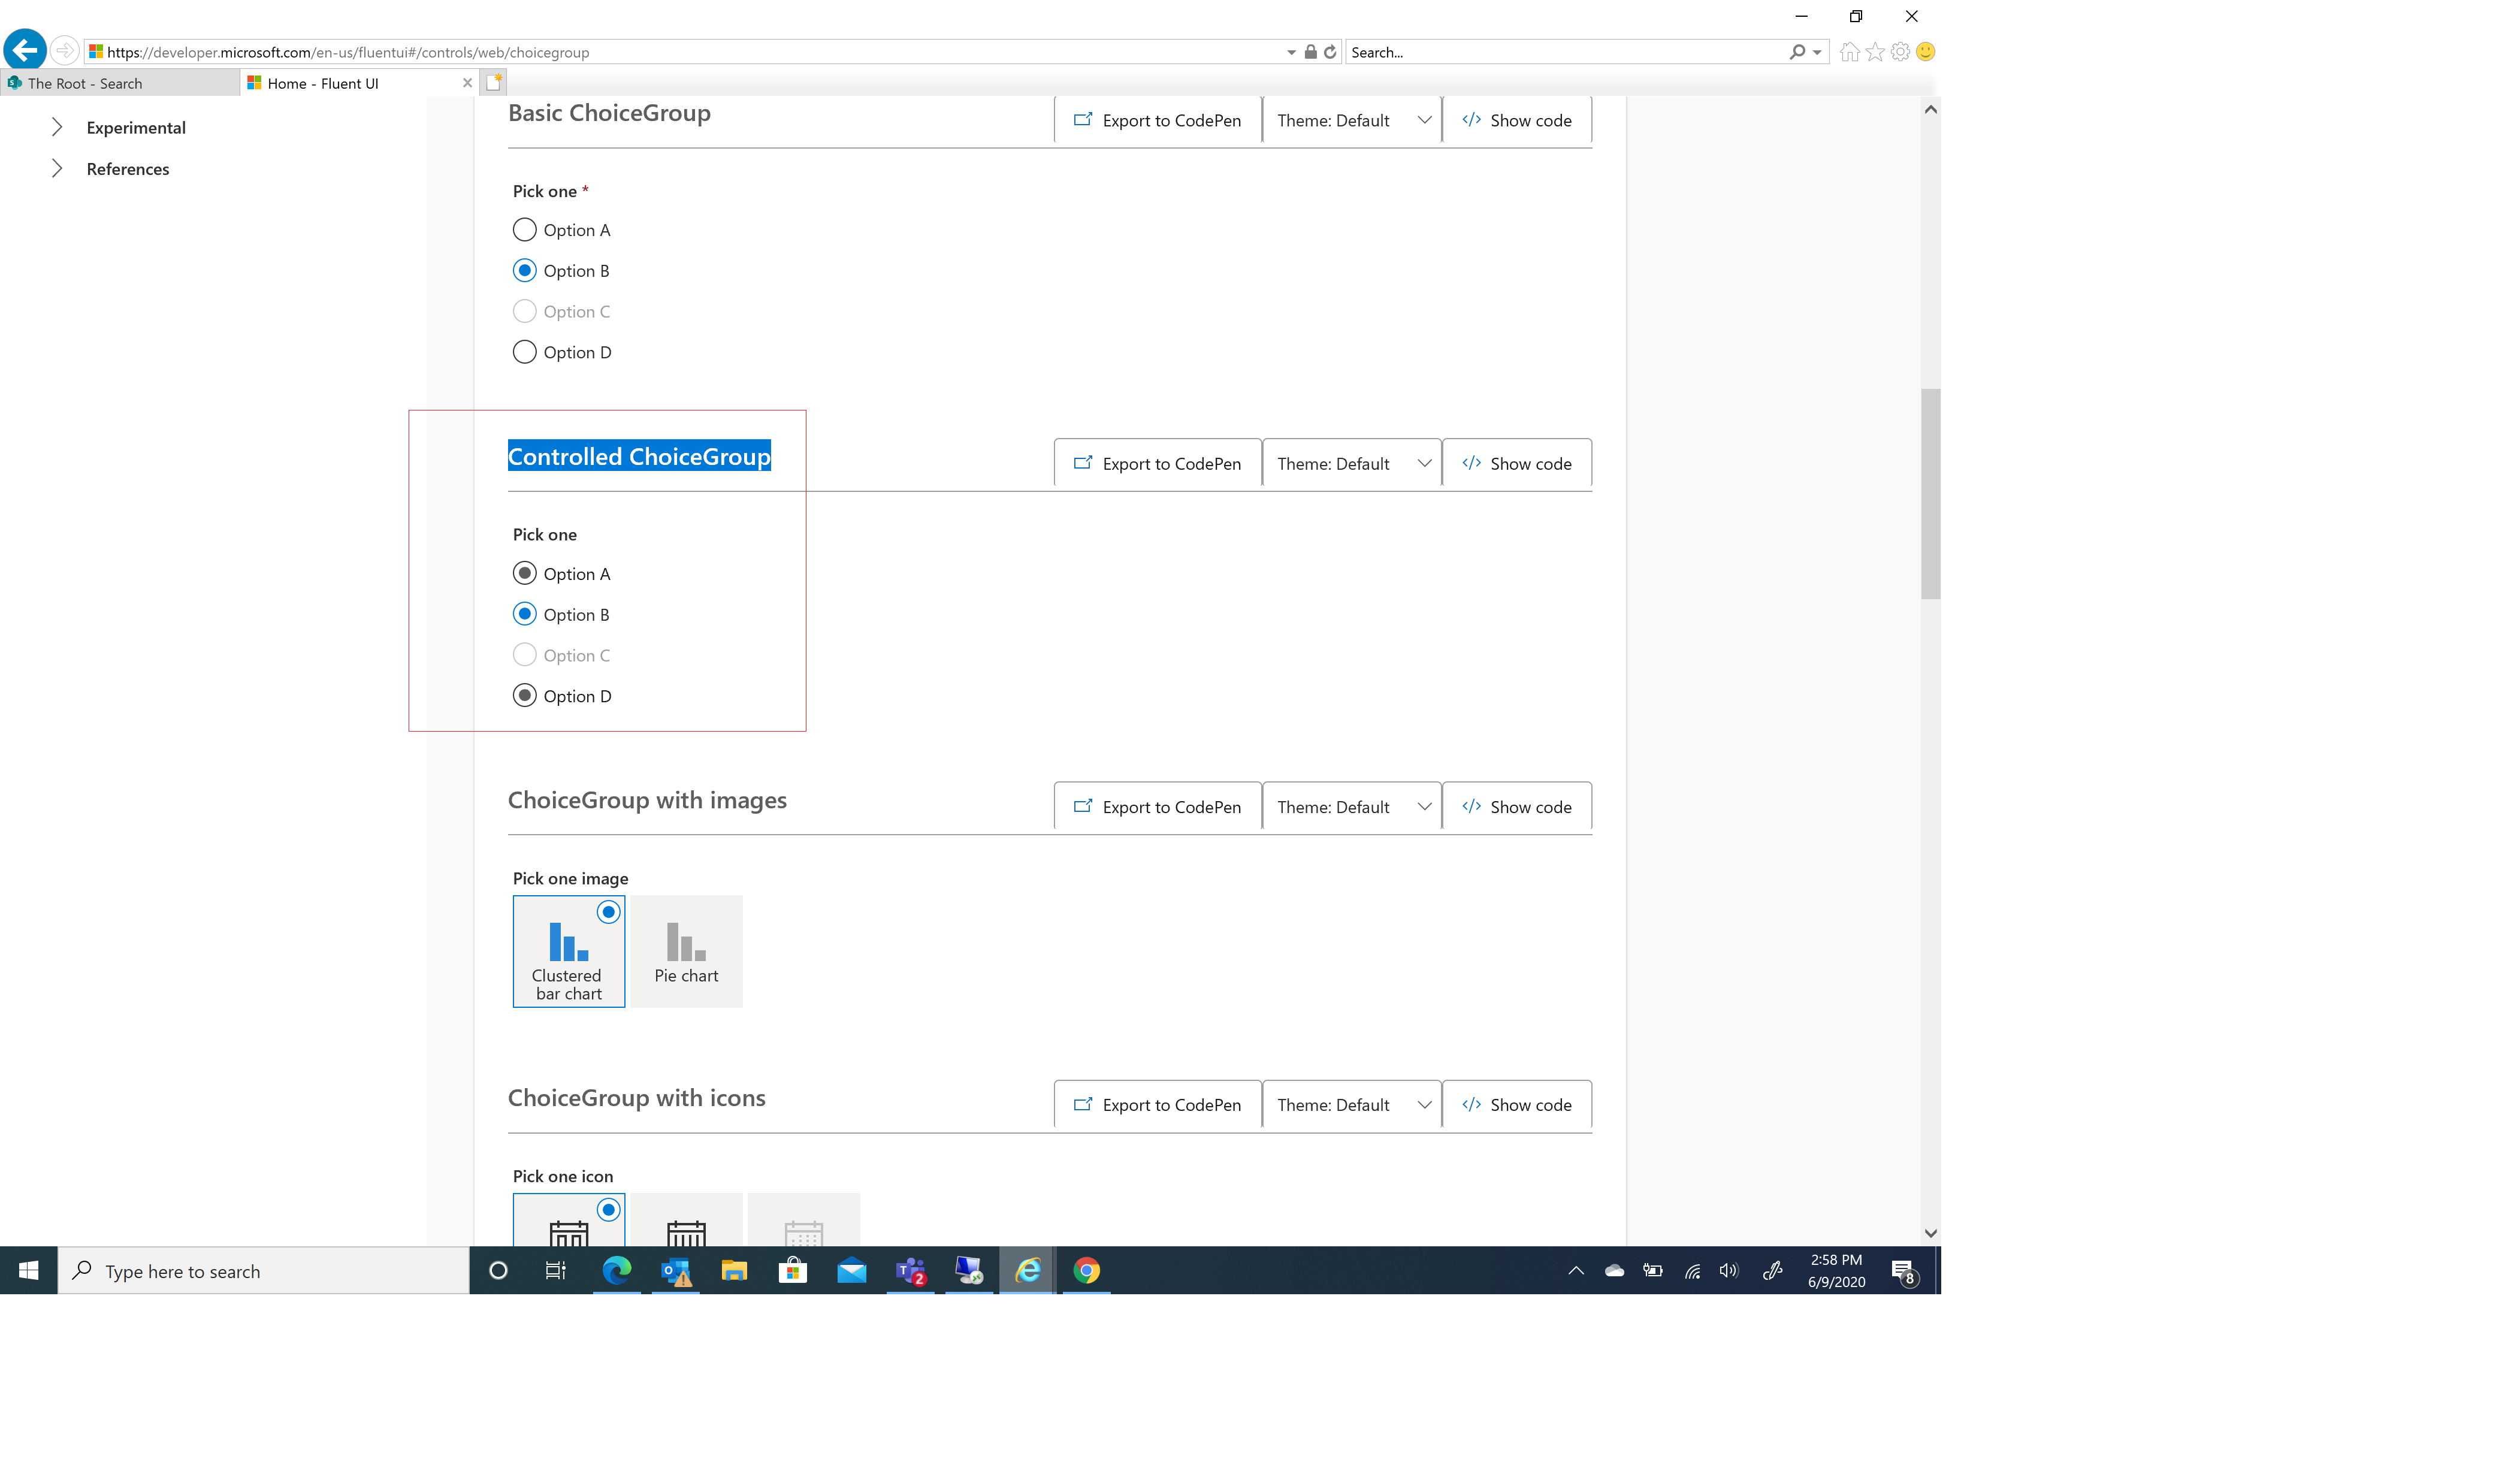Viewport: 2520px width, 1474px height.
Task: Select Option A in the Basic ChoiceGroup
Action: [x=524, y=229]
